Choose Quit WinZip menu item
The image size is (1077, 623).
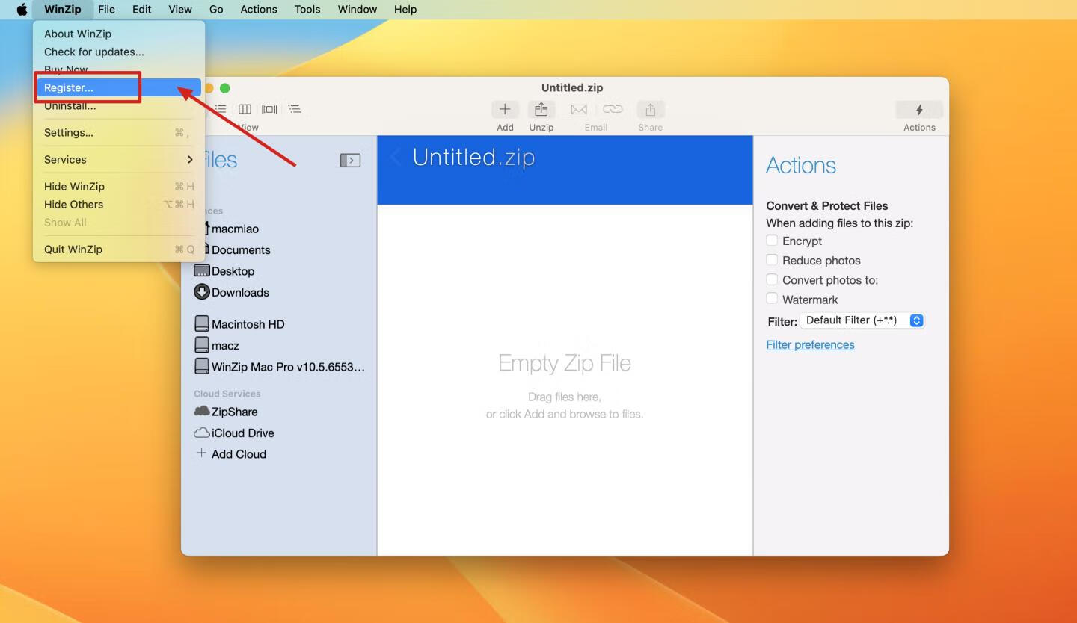coord(119,249)
